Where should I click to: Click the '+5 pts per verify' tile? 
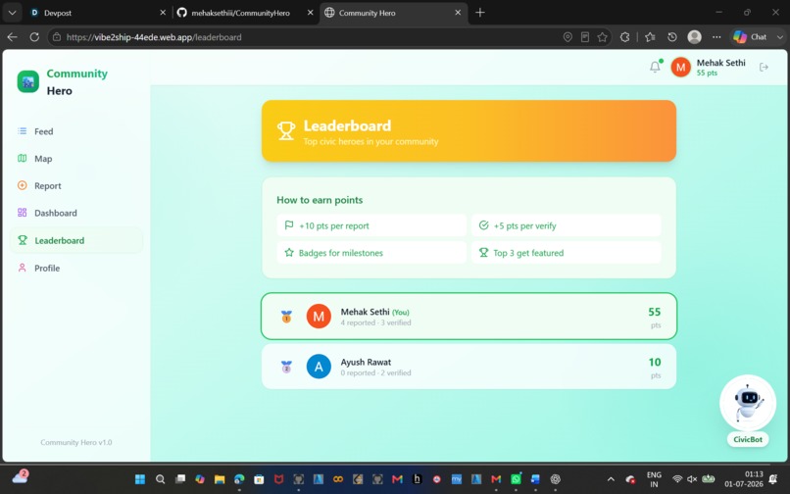click(566, 225)
